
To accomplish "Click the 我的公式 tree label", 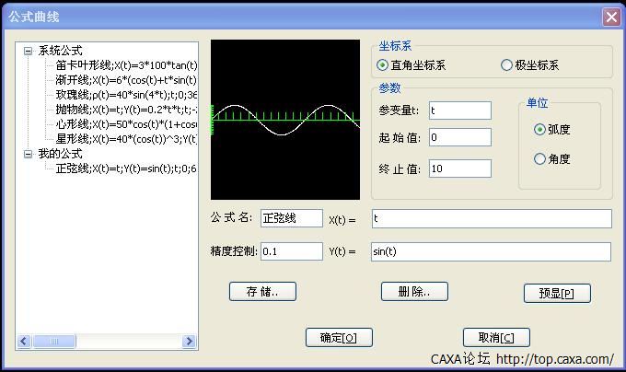I will click(x=60, y=154).
